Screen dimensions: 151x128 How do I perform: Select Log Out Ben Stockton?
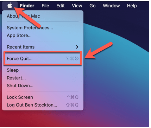click(43, 105)
